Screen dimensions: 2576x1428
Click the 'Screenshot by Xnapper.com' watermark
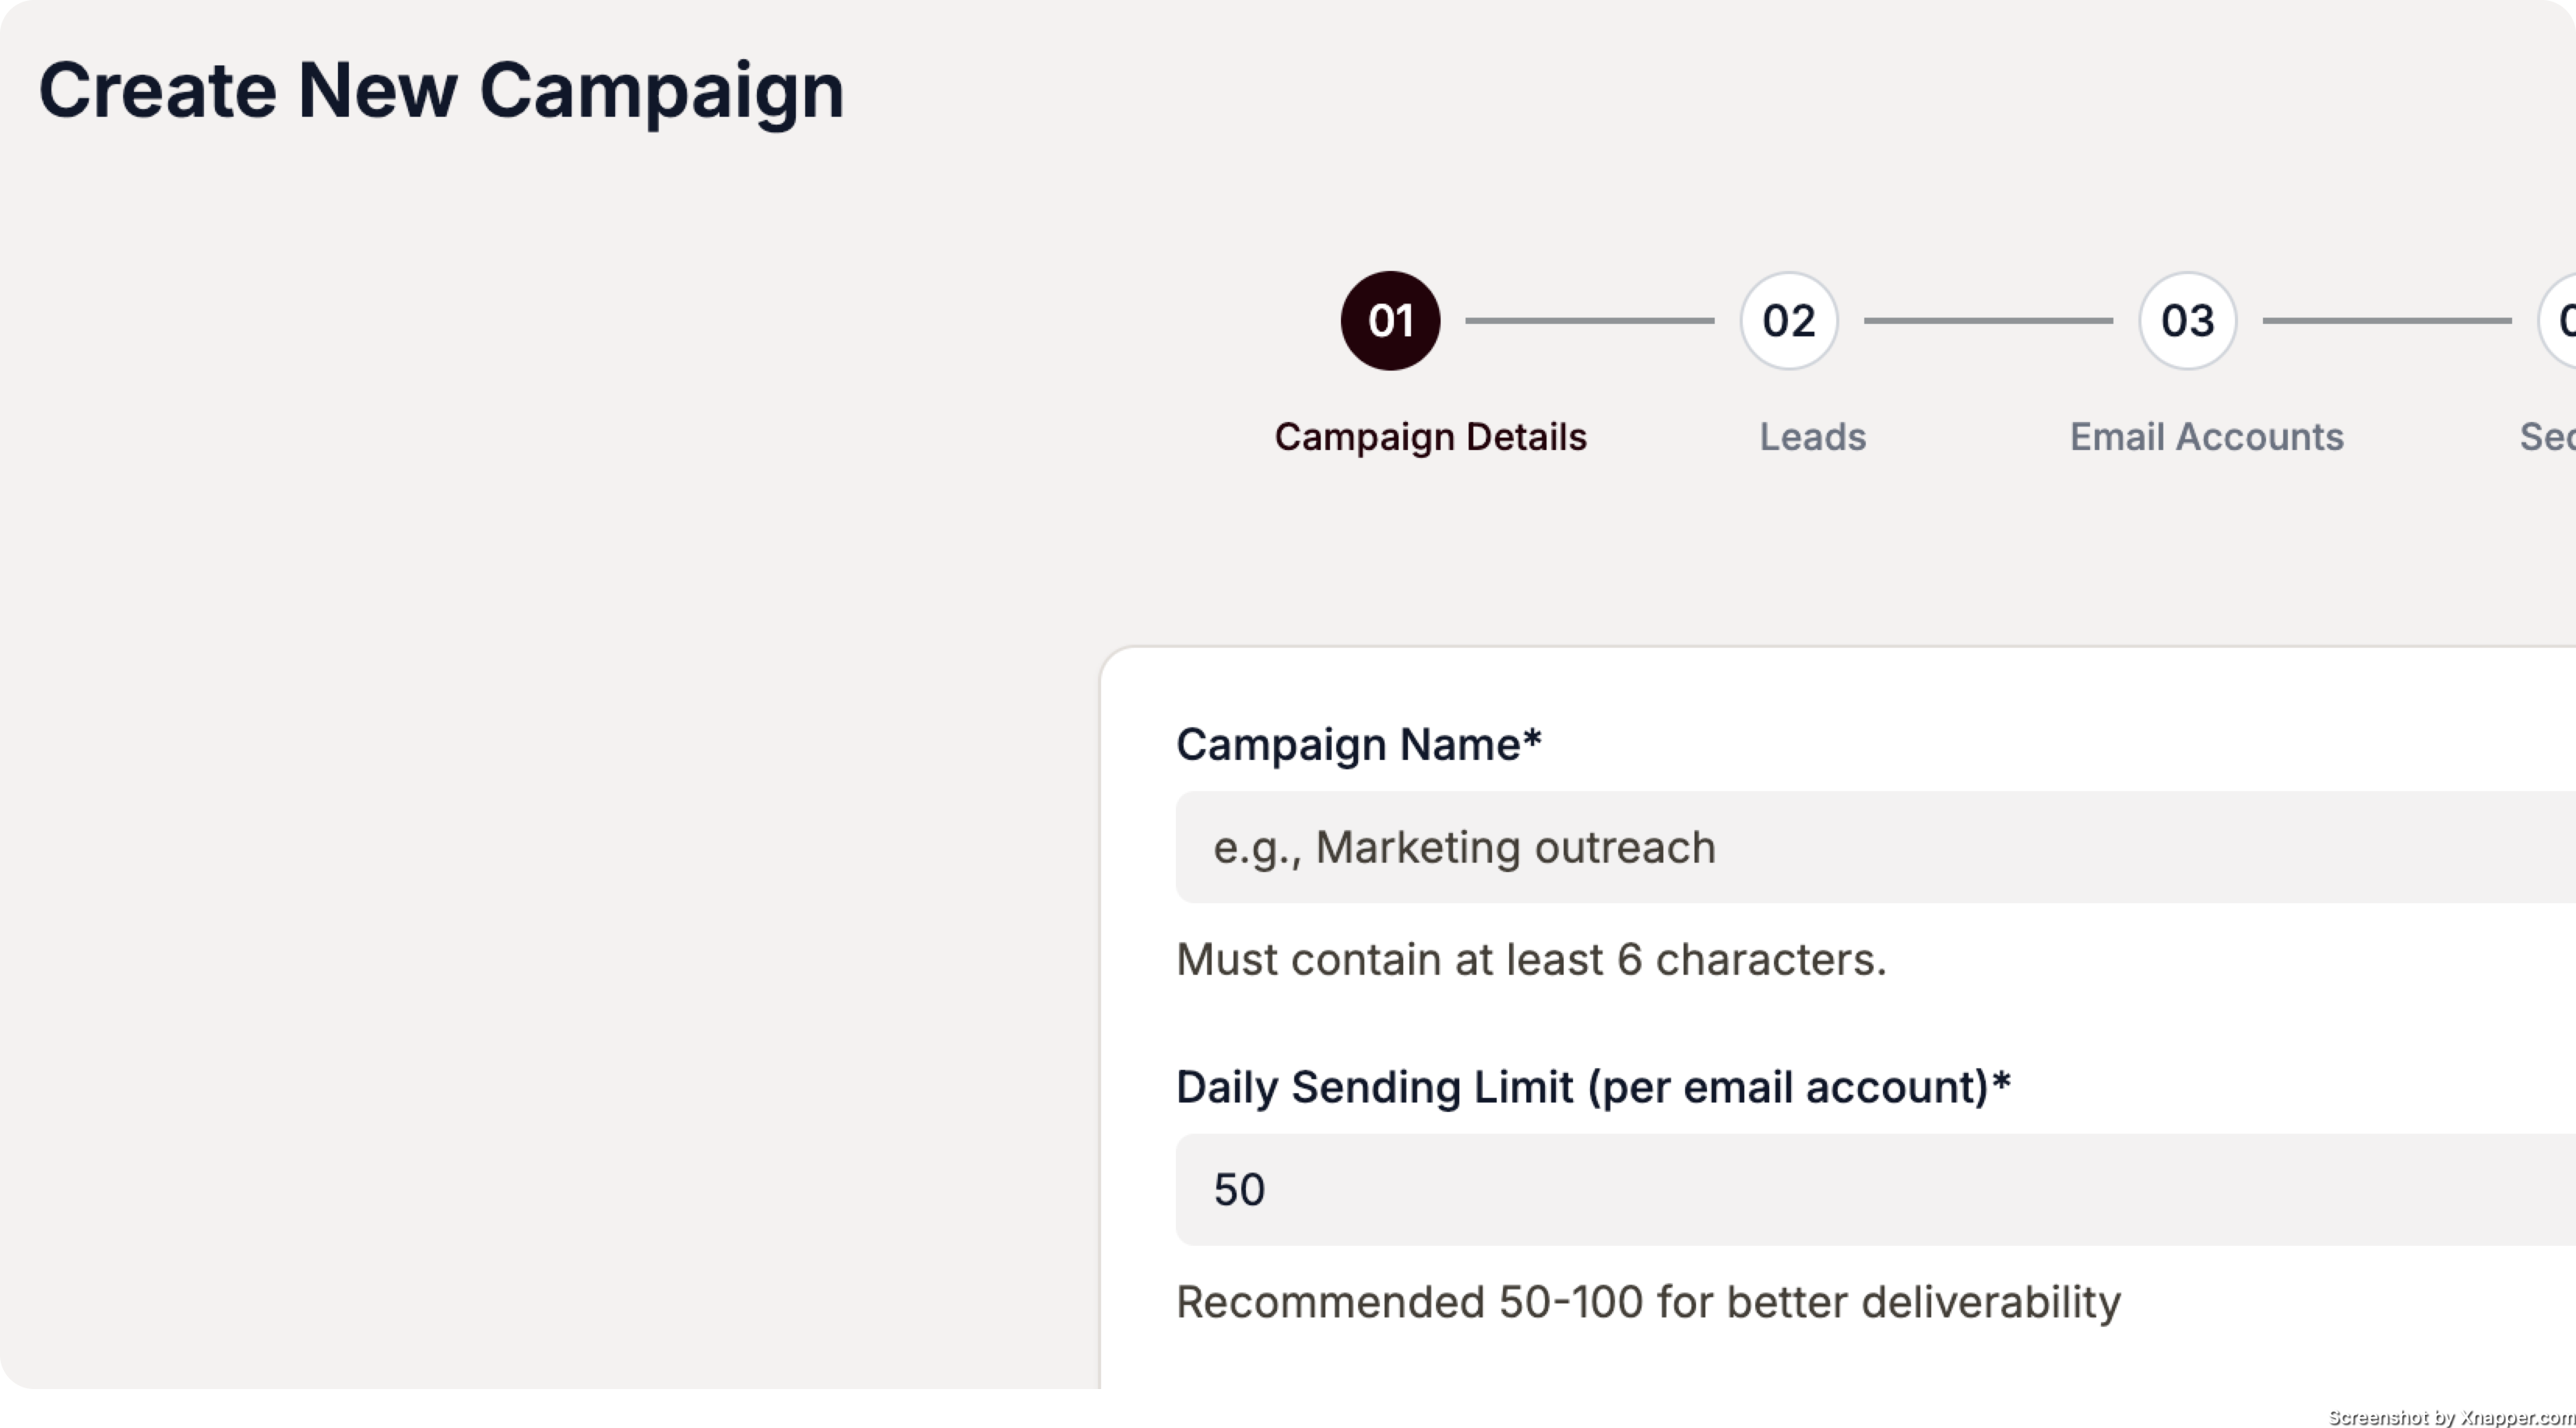pyautogui.click(x=2449, y=1416)
